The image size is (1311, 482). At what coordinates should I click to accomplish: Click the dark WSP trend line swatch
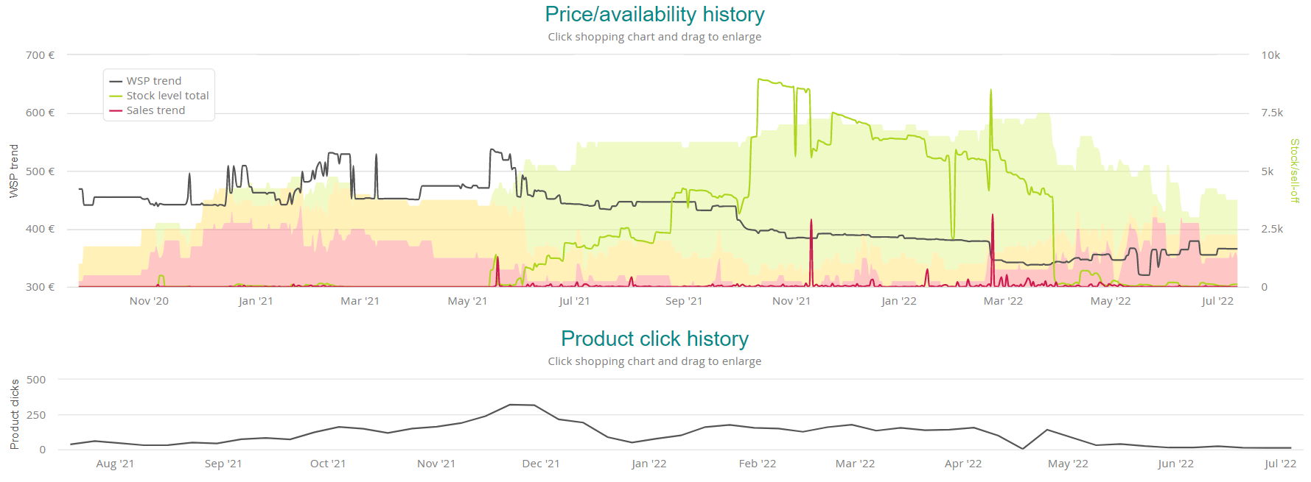(116, 81)
